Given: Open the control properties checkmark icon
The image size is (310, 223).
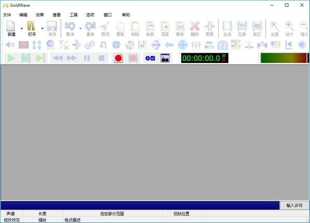Looking at the screenshot, I should point(150,58).
